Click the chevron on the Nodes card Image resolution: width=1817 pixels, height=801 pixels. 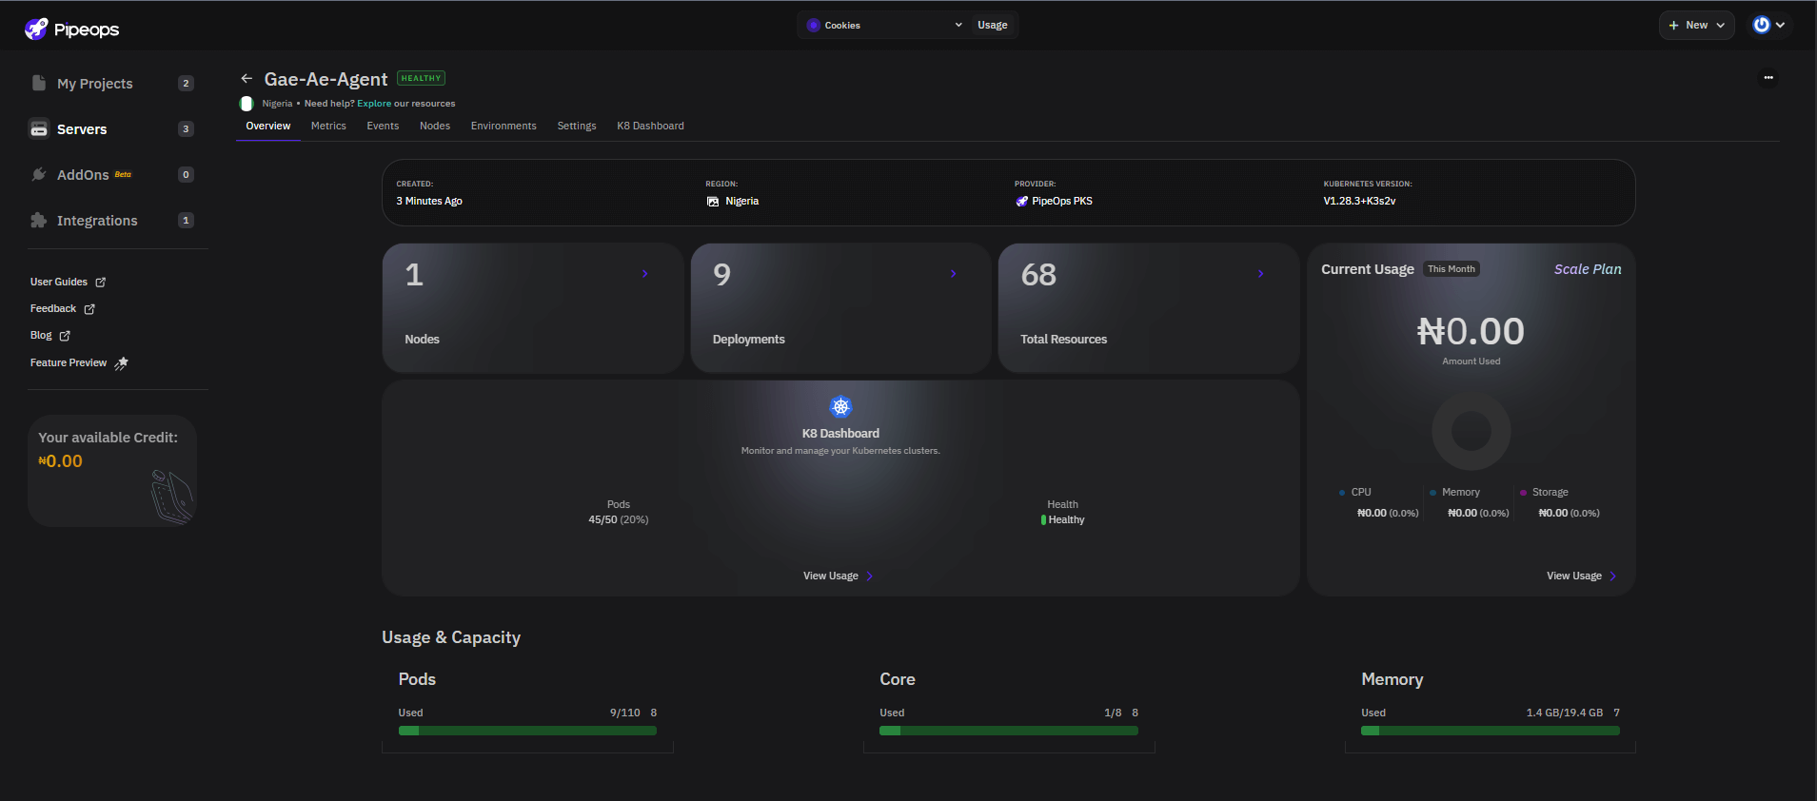[644, 274]
